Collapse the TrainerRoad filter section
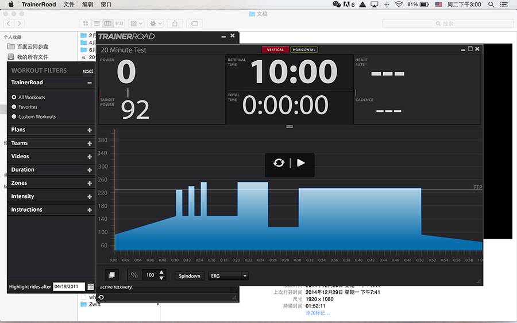This screenshot has width=517, height=323. [x=90, y=83]
